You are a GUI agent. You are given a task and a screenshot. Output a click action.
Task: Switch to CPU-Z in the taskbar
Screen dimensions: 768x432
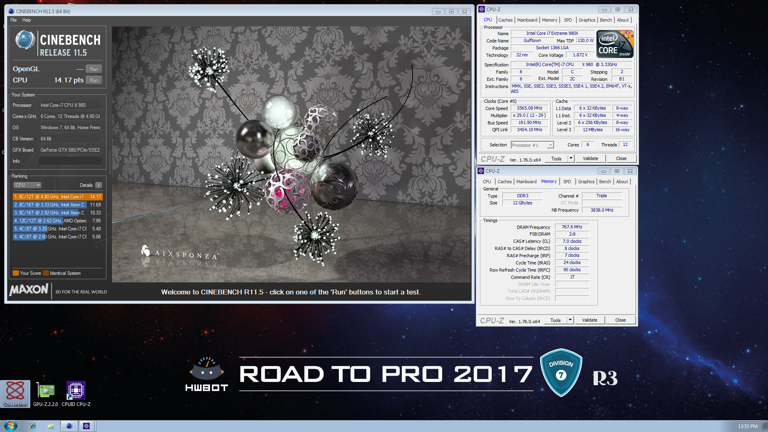(x=86, y=426)
